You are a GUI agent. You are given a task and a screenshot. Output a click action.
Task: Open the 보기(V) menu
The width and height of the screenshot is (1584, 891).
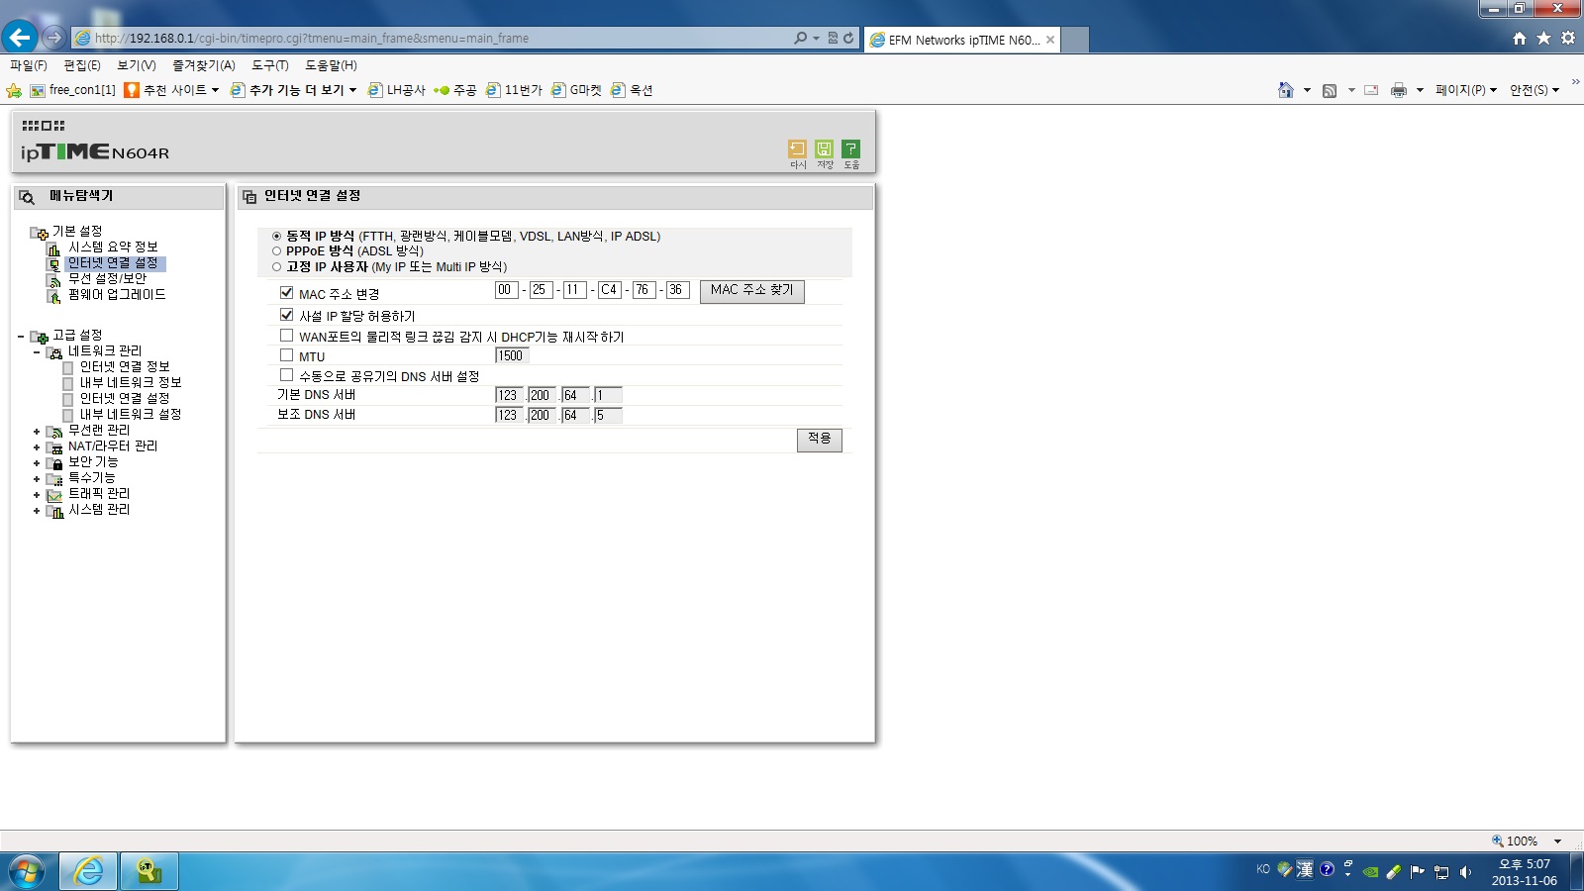[137, 65]
